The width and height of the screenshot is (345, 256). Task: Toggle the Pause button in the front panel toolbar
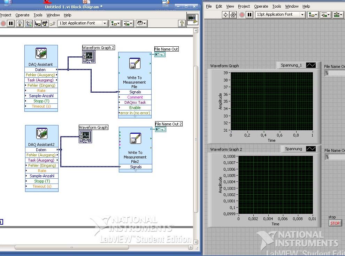[x=250, y=15]
